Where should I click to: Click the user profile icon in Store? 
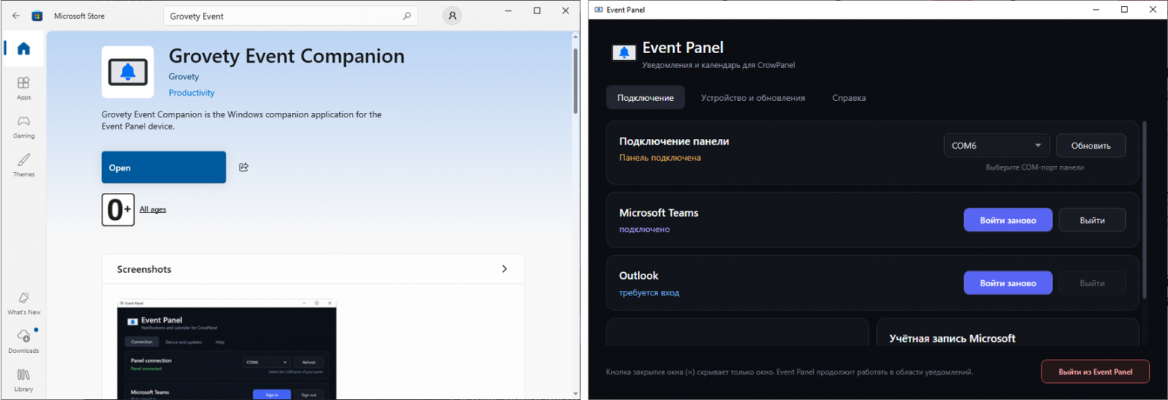452,15
